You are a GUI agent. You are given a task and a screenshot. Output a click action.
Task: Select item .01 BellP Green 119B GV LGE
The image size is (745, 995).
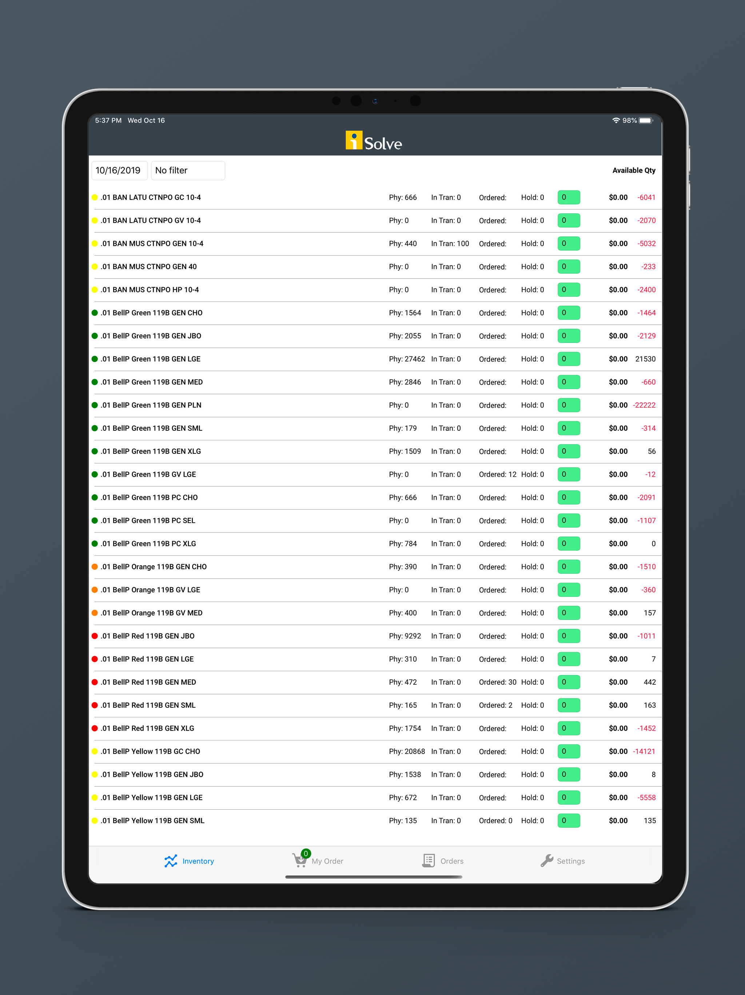148,475
